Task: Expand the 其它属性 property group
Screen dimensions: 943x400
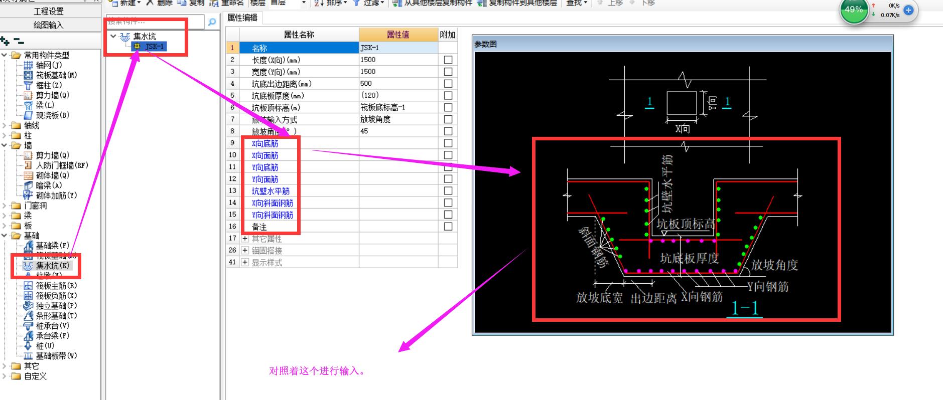Action: point(245,239)
